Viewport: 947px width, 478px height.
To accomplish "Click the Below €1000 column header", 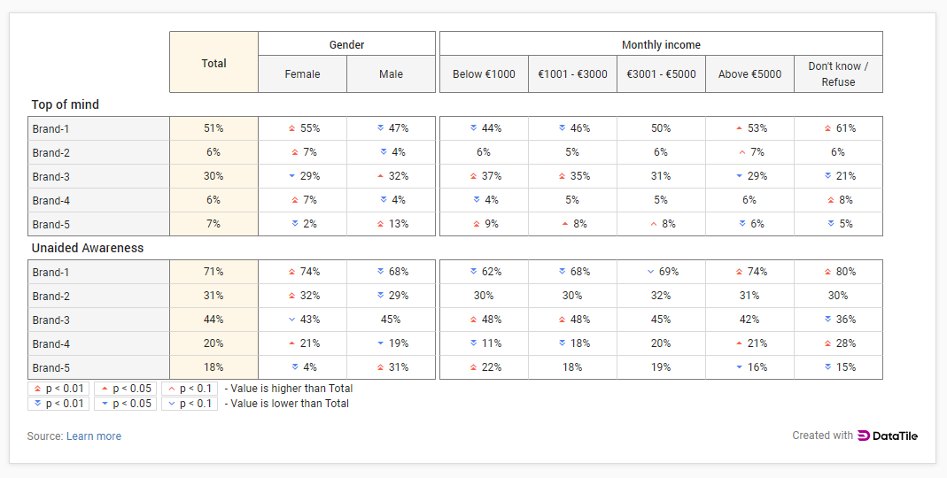I will 484,74.
